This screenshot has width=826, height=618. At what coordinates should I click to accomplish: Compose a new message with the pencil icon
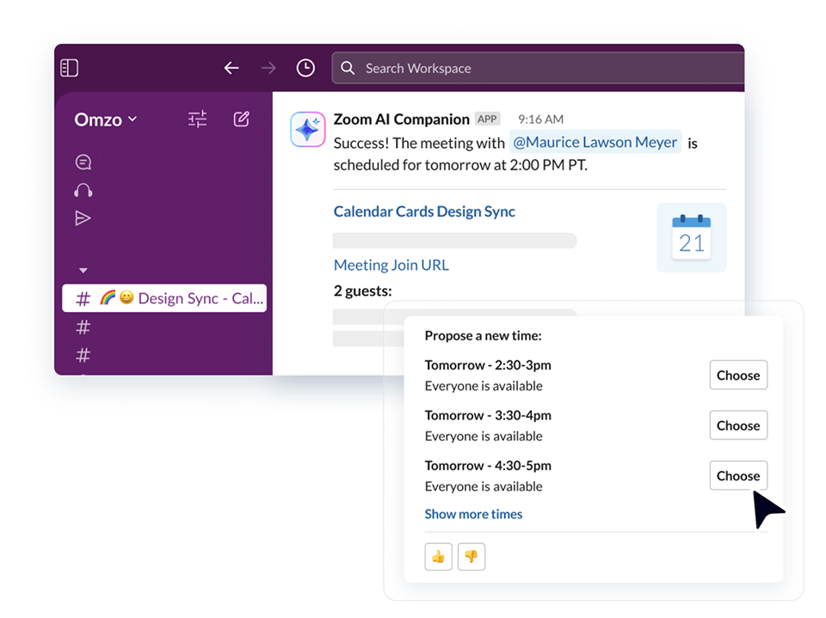[x=241, y=119]
